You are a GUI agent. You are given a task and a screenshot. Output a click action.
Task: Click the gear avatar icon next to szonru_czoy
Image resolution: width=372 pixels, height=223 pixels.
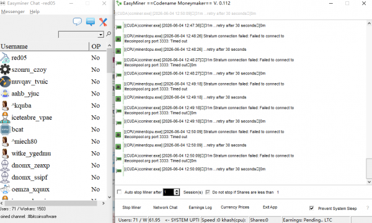click(5, 69)
